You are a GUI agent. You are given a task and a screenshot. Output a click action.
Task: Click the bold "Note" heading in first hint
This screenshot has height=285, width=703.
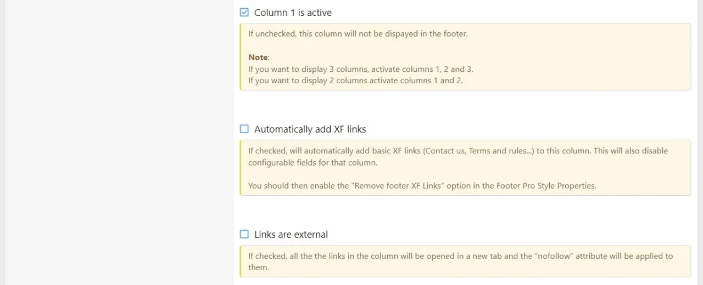(x=258, y=57)
